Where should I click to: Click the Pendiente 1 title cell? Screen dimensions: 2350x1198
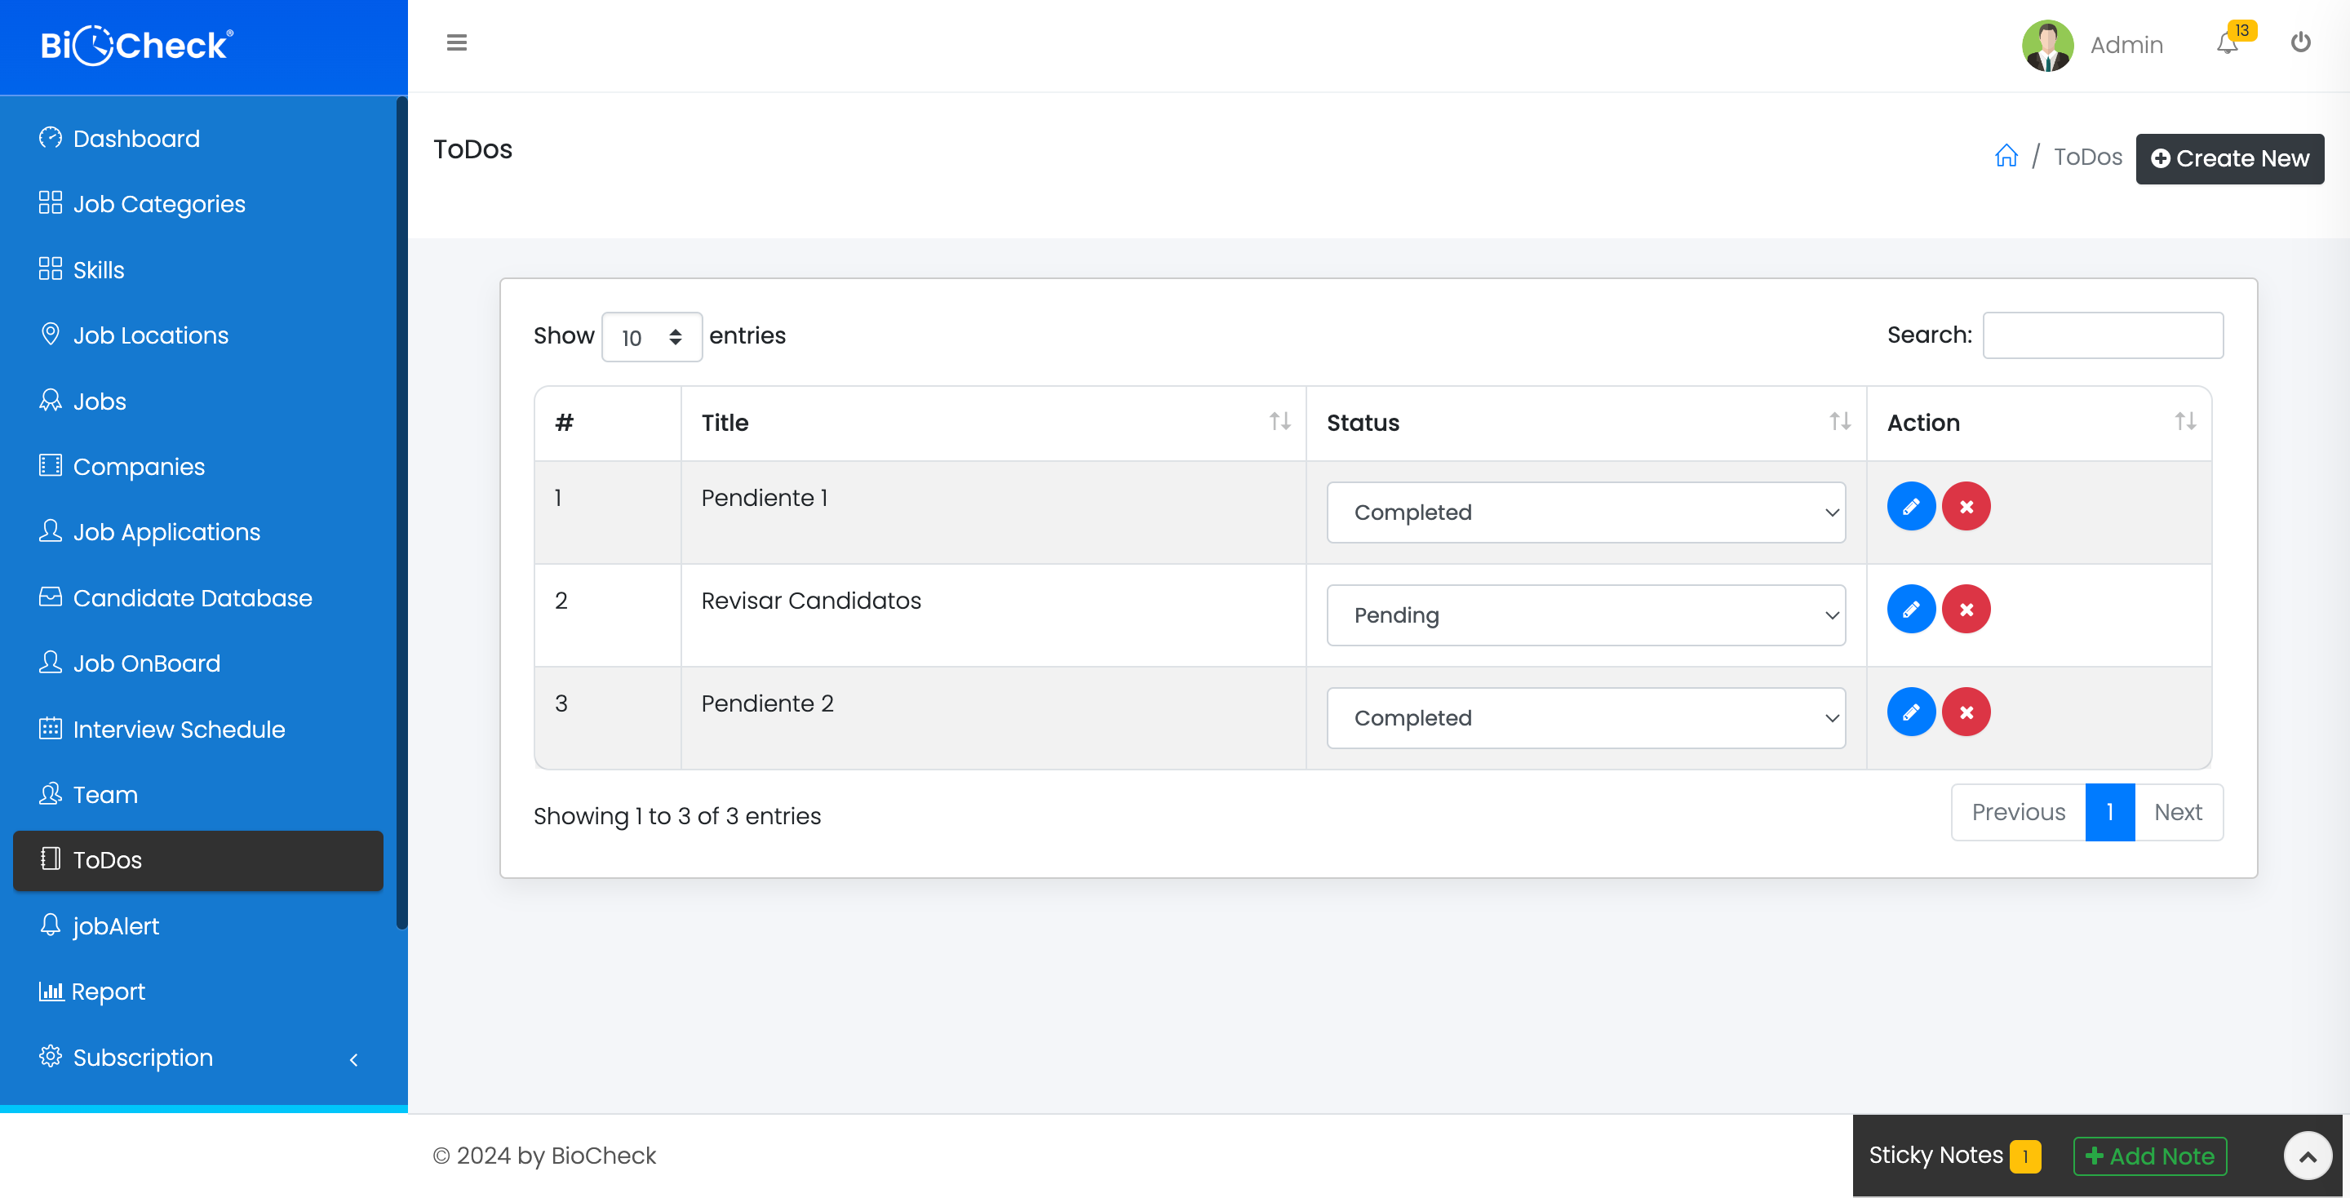(x=994, y=512)
